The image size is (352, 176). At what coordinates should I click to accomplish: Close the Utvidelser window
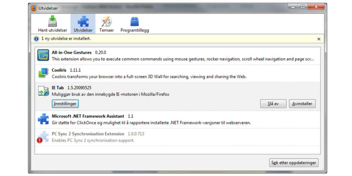point(316,7)
